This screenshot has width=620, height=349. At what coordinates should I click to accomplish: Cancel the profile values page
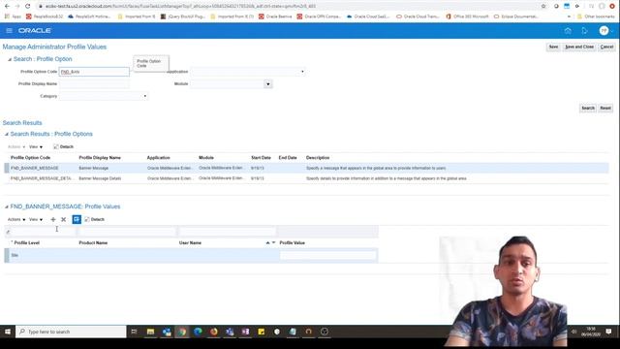click(x=606, y=47)
